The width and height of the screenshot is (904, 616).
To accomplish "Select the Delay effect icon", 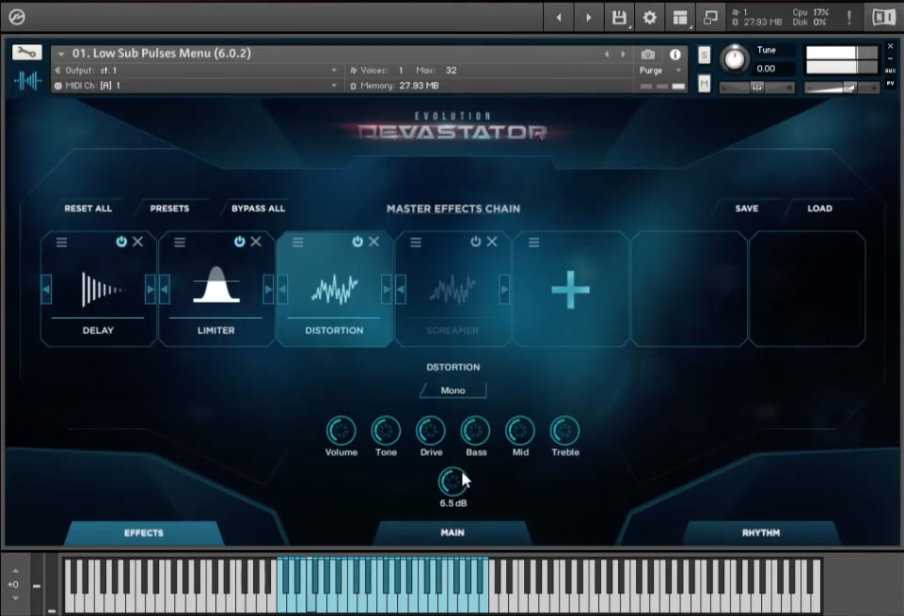I will tap(99, 287).
